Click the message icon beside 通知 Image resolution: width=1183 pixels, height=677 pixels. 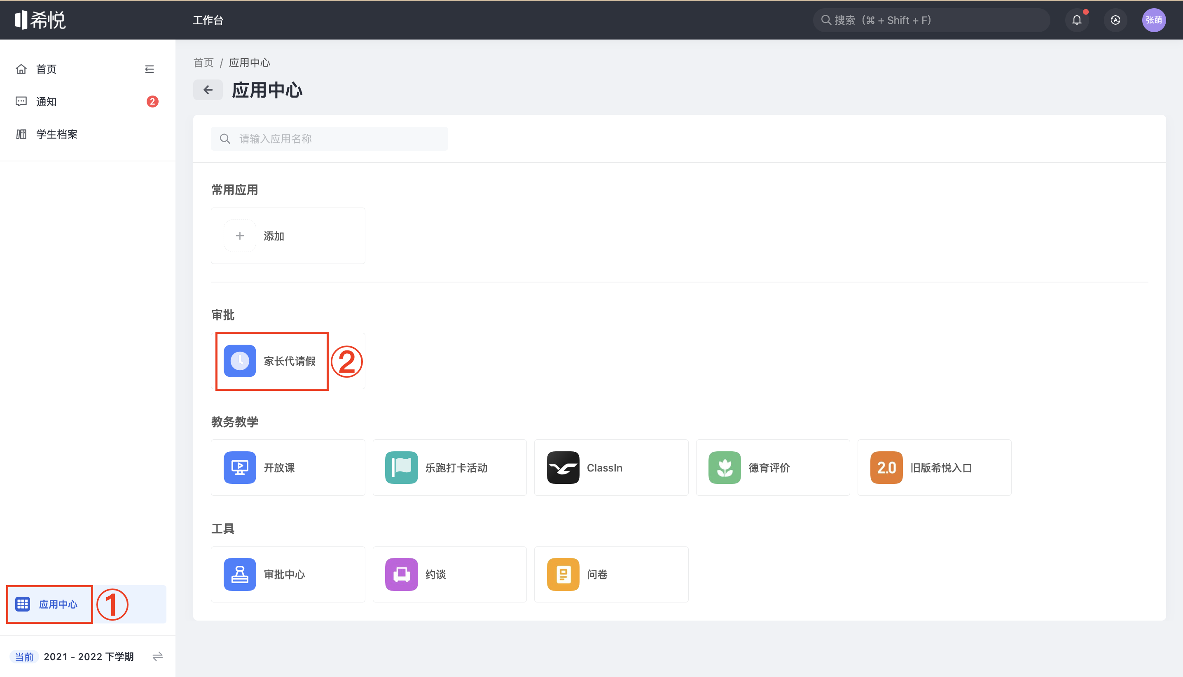coord(21,102)
